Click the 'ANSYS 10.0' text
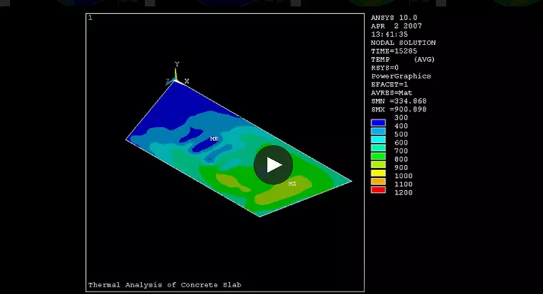The height and width of the screenshot is (294, 543). pos(394,18)
